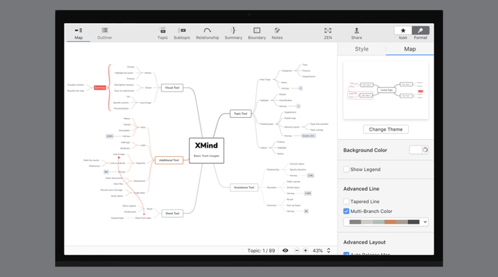Disable the Multi-Branch Color checkbox

click(x=346, y=211)
